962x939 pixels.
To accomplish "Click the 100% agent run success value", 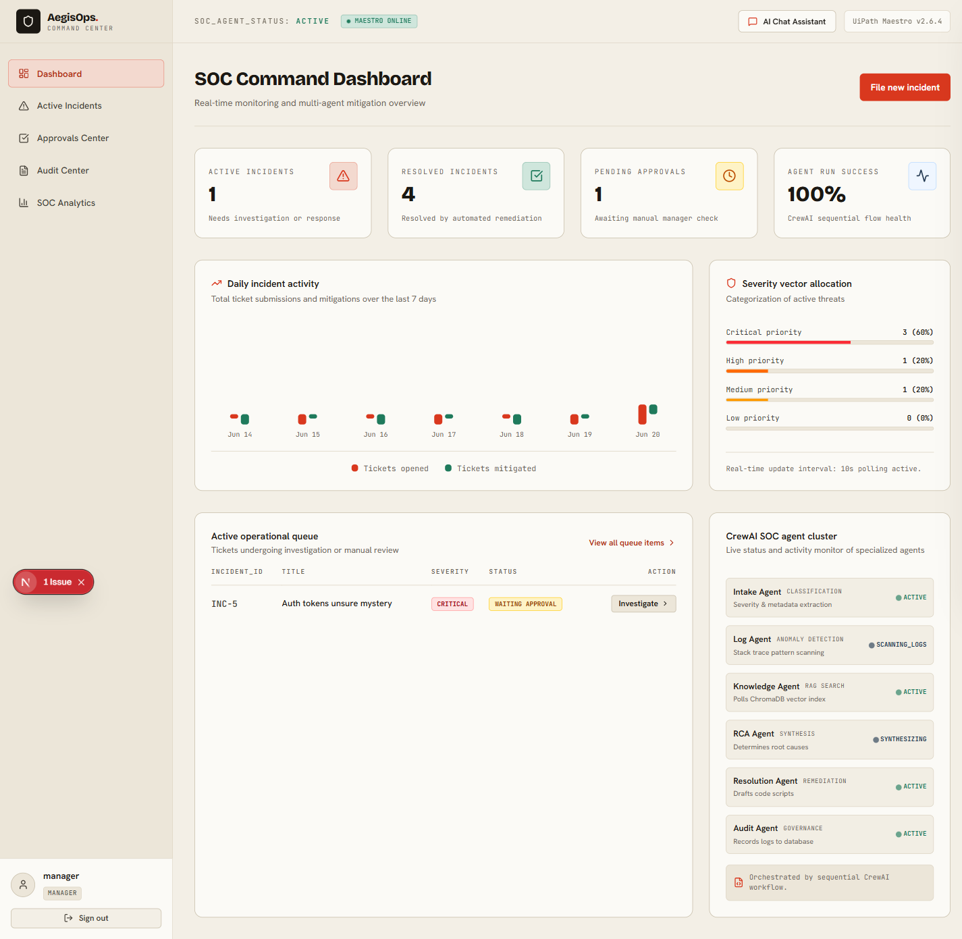I will click(816, 194).
